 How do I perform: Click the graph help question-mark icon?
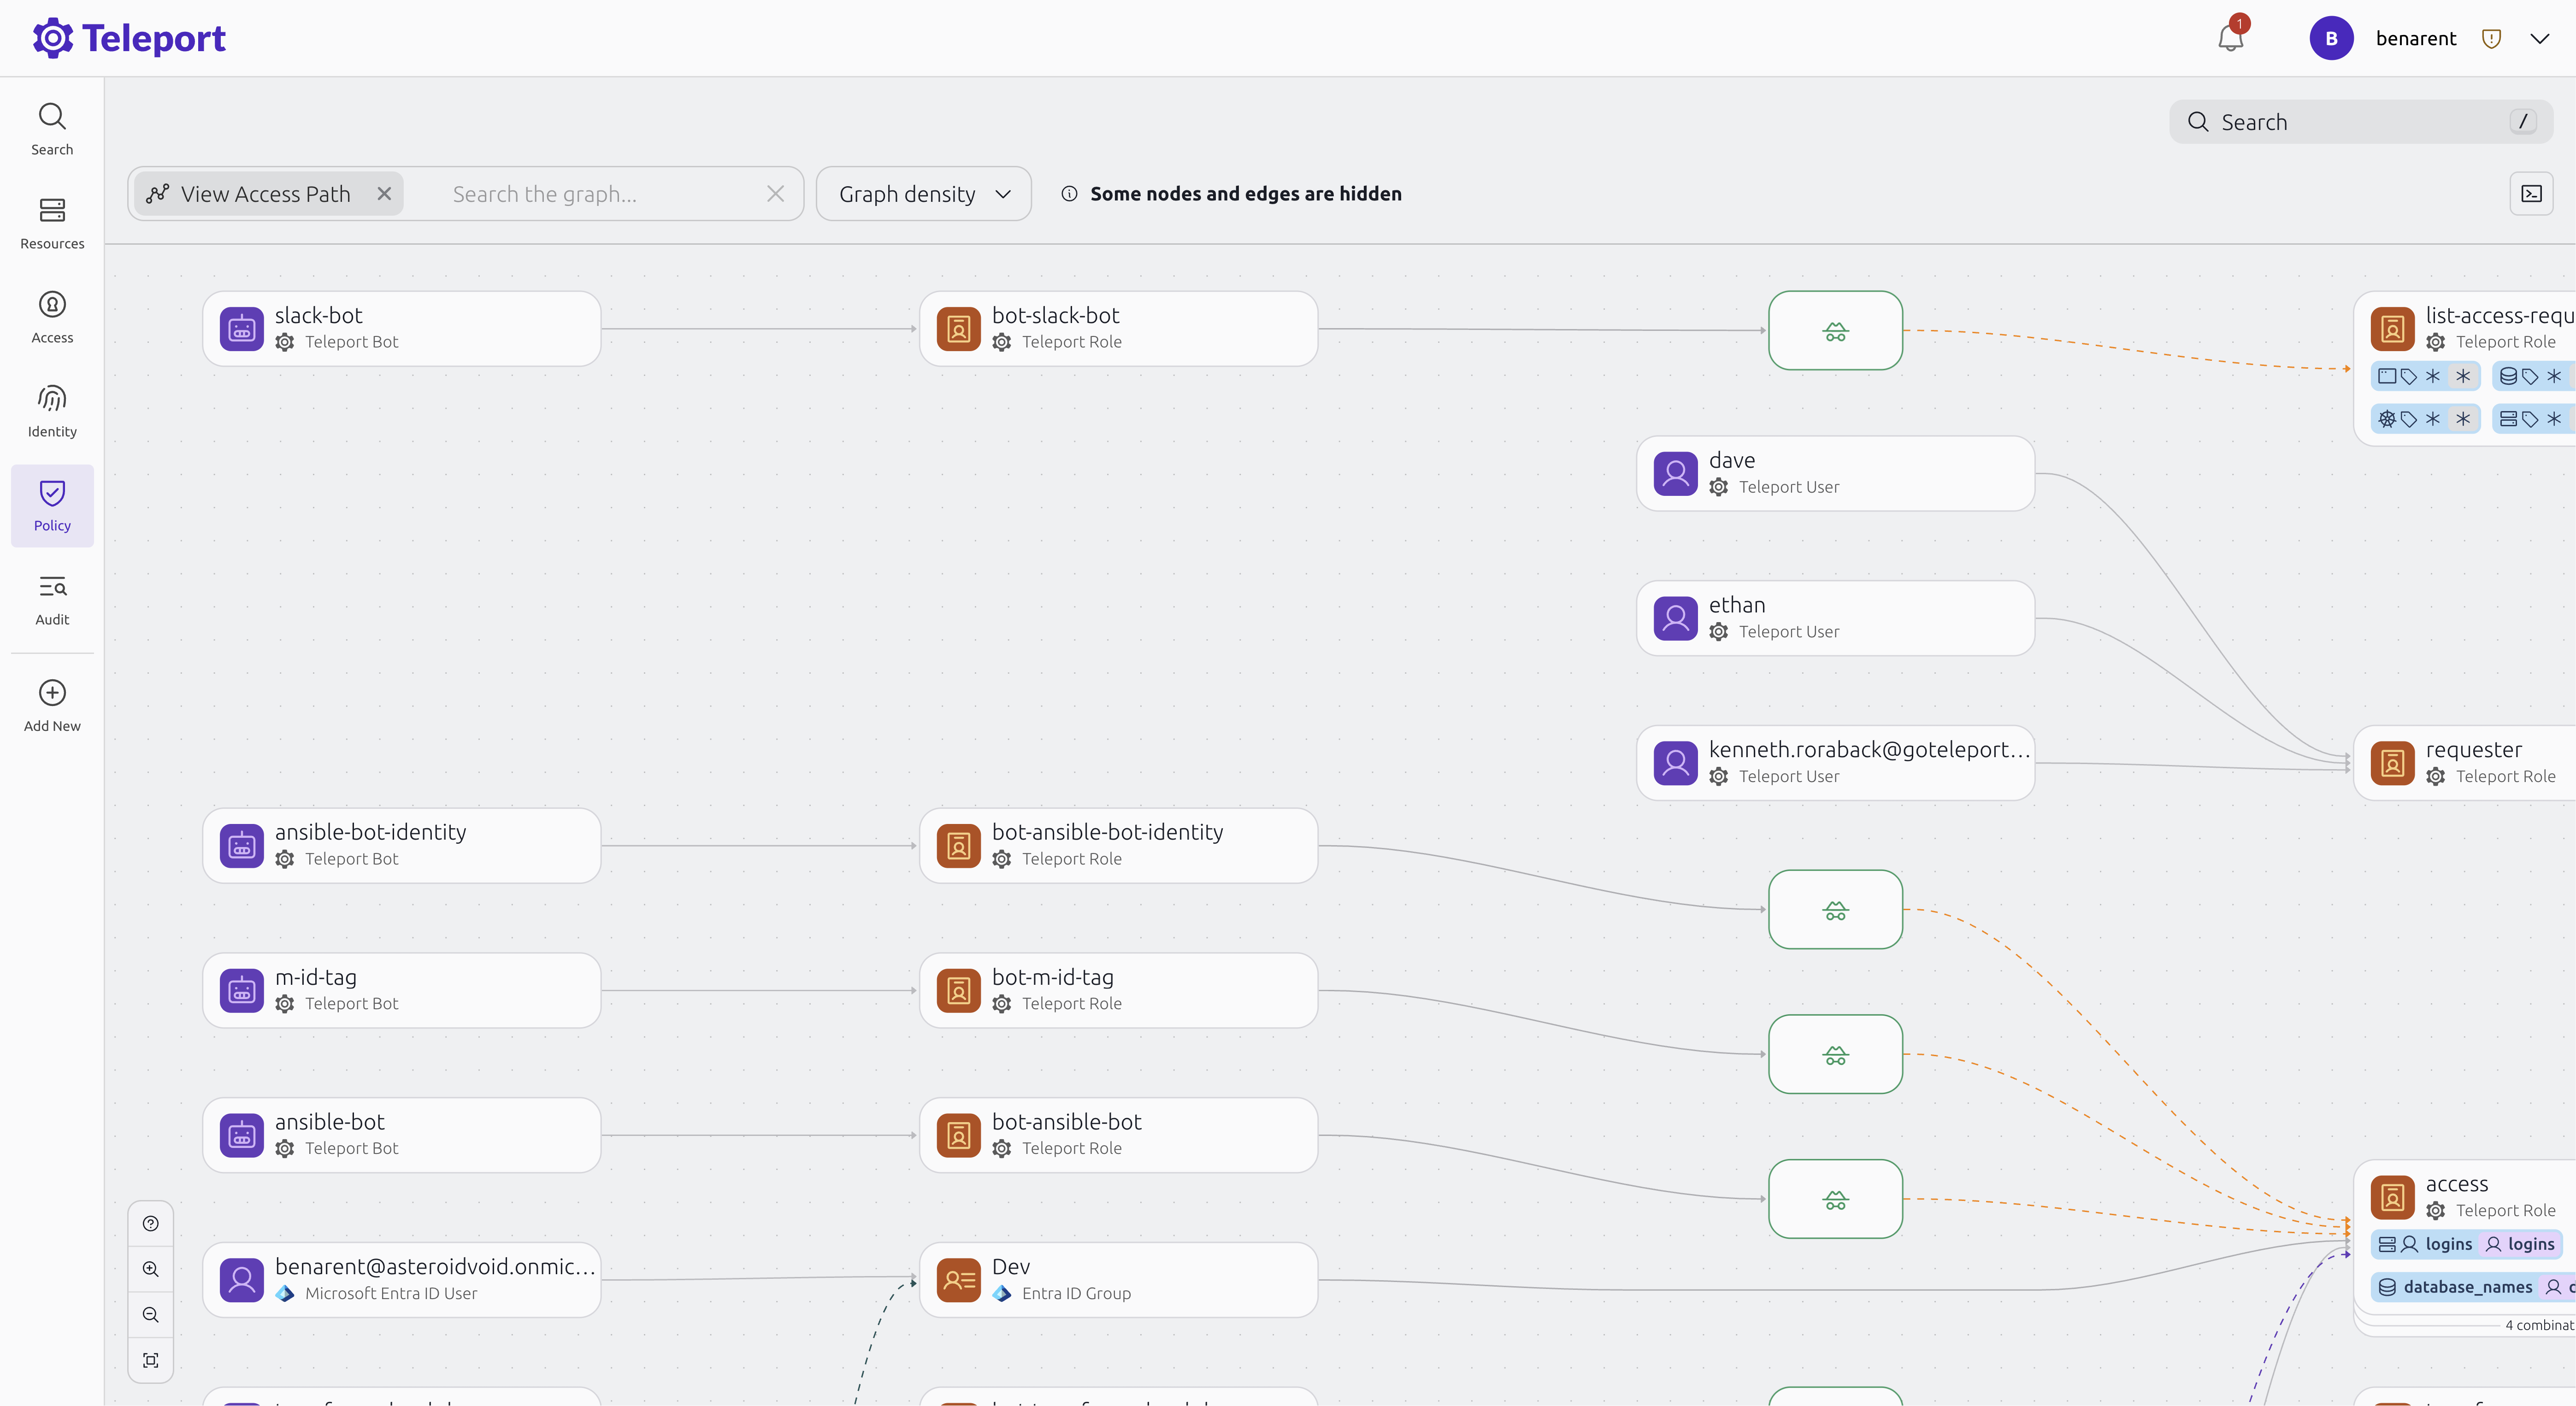[x=151, y=1224]
